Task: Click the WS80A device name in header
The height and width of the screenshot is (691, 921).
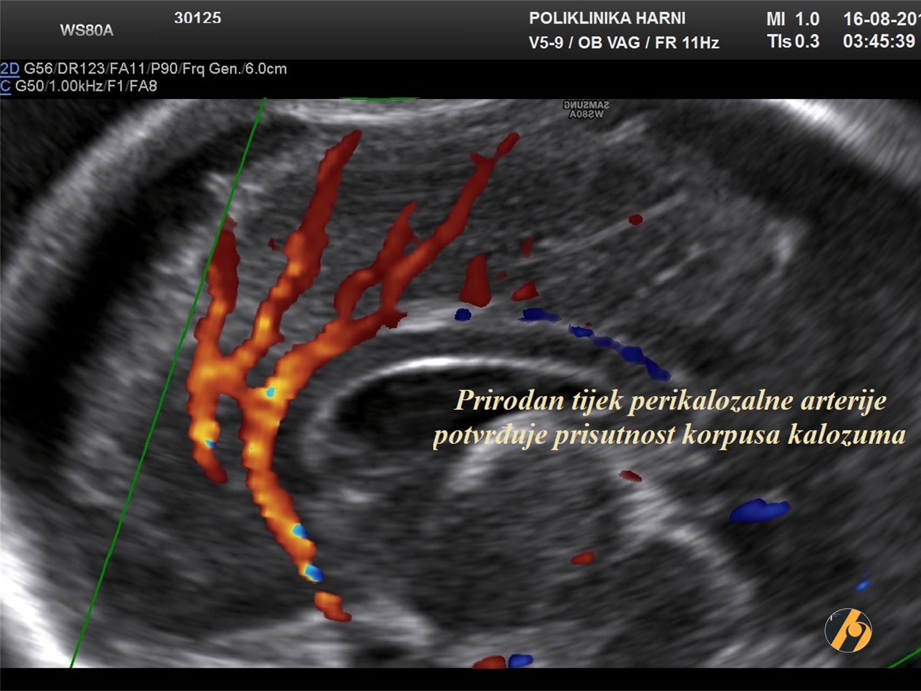Action: coord(86,30)
